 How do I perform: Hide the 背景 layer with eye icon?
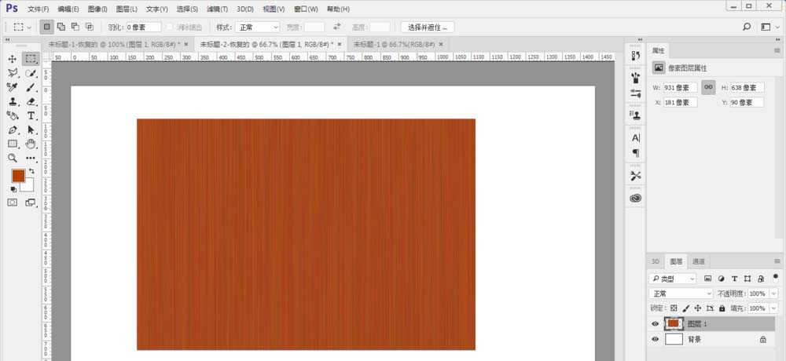(x=656, y=339)
